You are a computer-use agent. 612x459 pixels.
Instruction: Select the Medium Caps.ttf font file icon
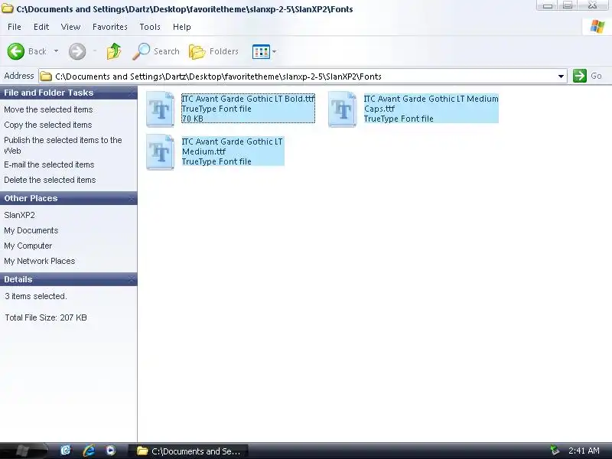[x=342, y=109]
